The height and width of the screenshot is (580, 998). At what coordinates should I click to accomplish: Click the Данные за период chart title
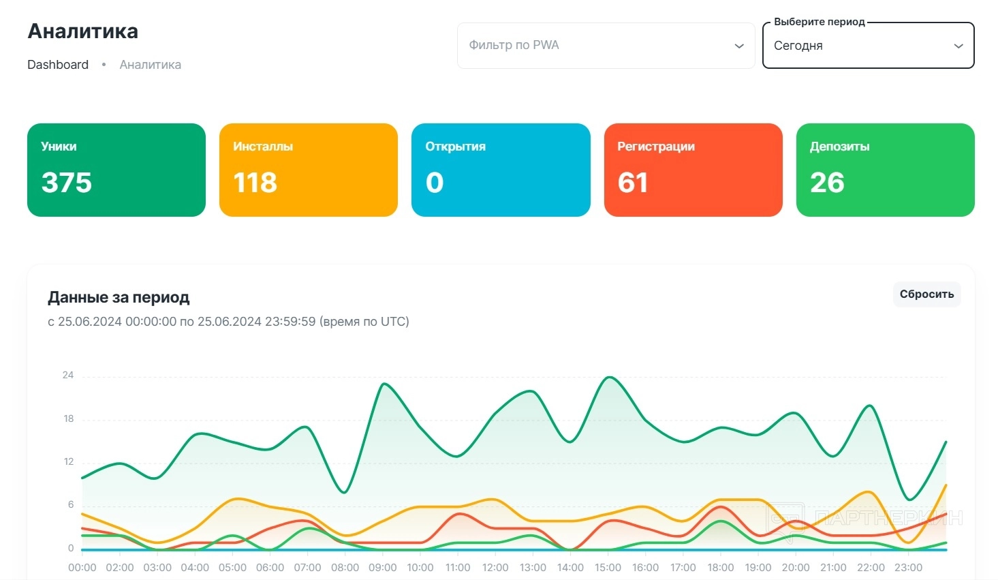119,297
